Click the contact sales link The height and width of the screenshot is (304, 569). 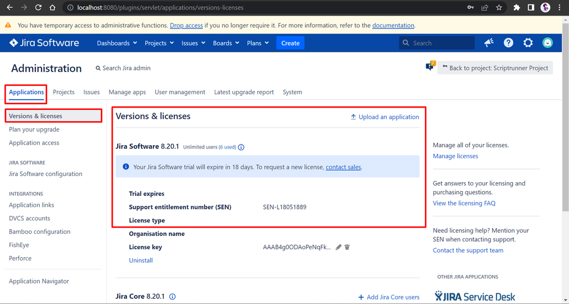click(343, 167)
